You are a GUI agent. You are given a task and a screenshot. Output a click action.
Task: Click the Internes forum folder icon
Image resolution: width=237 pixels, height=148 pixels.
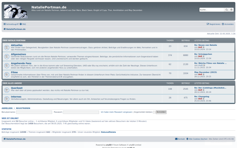click(7, 99)
